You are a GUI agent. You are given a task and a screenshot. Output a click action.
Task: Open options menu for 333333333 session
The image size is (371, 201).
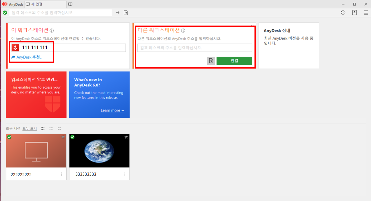(x=125, y=174)
